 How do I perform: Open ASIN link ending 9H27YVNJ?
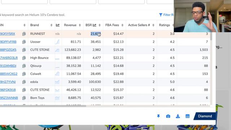pyautogui.click(x=8, y=82)
